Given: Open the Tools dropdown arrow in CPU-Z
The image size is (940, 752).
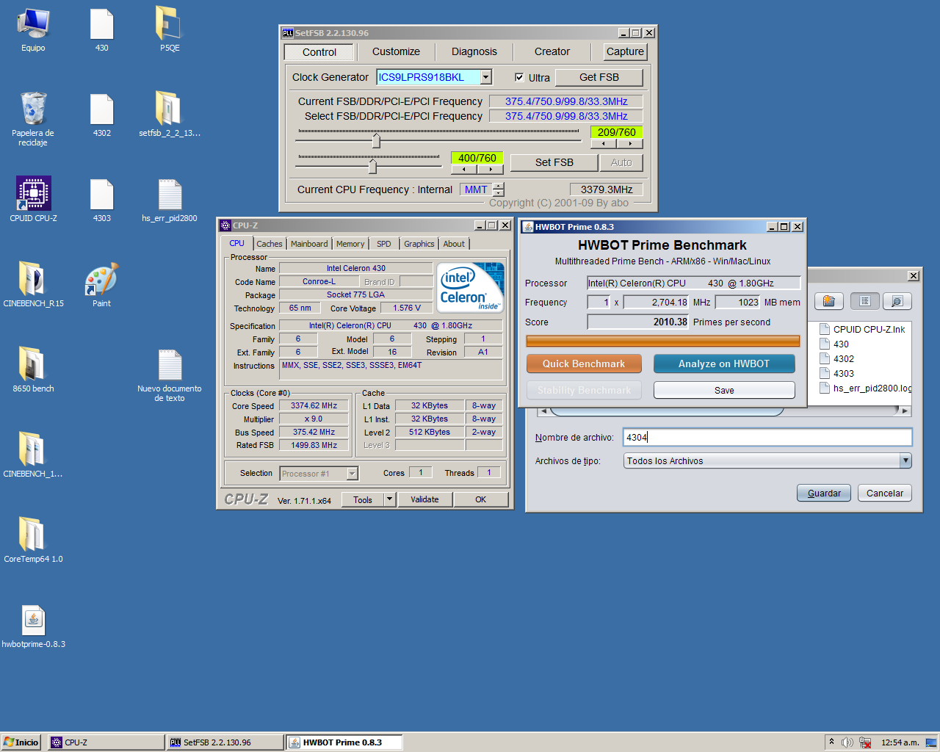Looking at the screenshot, I should point(390,499).
